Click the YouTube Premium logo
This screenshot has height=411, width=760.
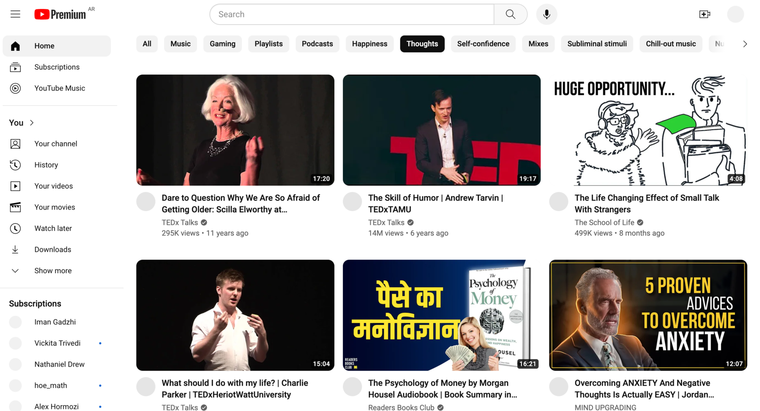click(x=60, y=14)
